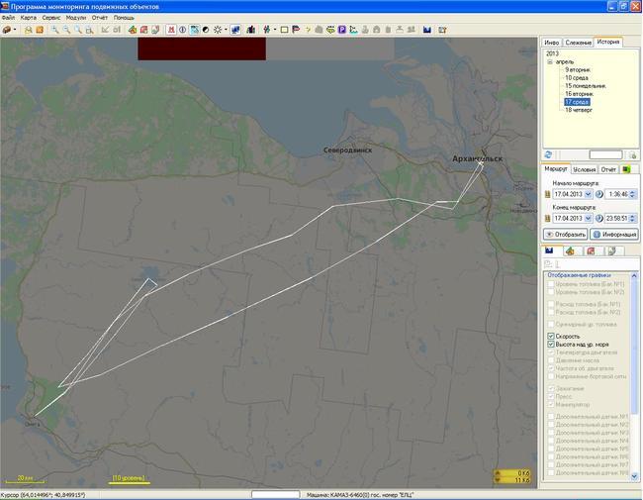The image size is (643, 500).
Task: Open the route start date dropdown
Action: (x=588, y=194)
